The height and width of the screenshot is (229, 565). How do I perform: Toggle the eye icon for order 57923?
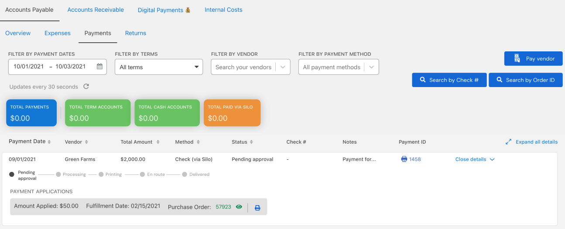(x=239, y=207)
